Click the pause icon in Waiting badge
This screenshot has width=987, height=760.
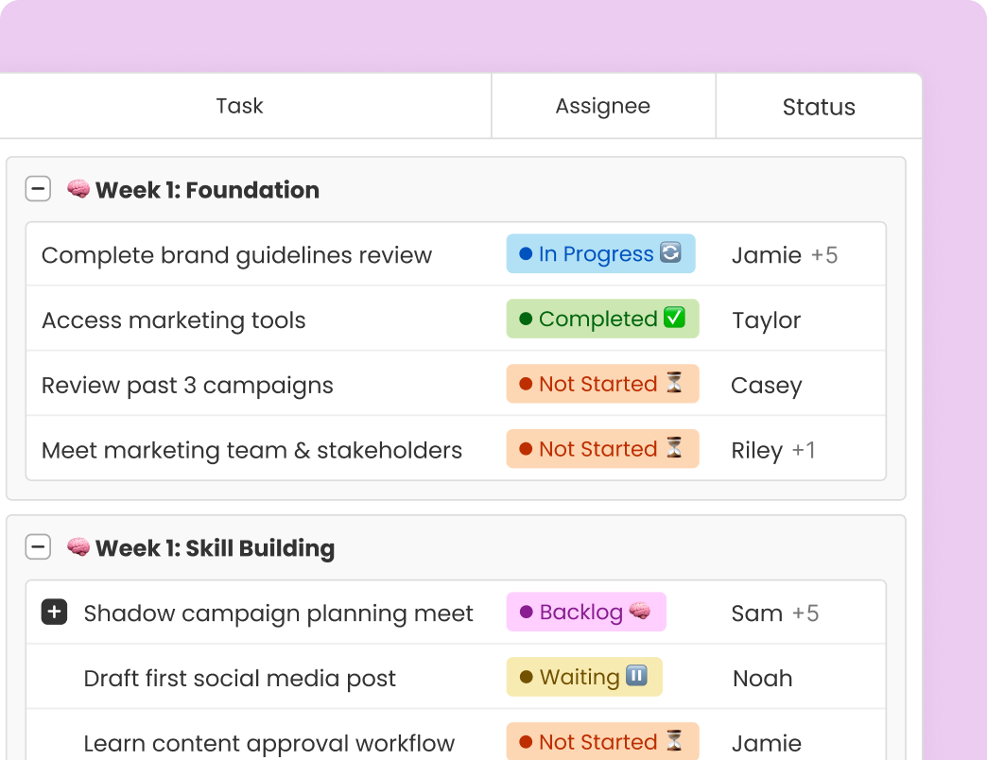pyautogui.click(x=636, y=677)
